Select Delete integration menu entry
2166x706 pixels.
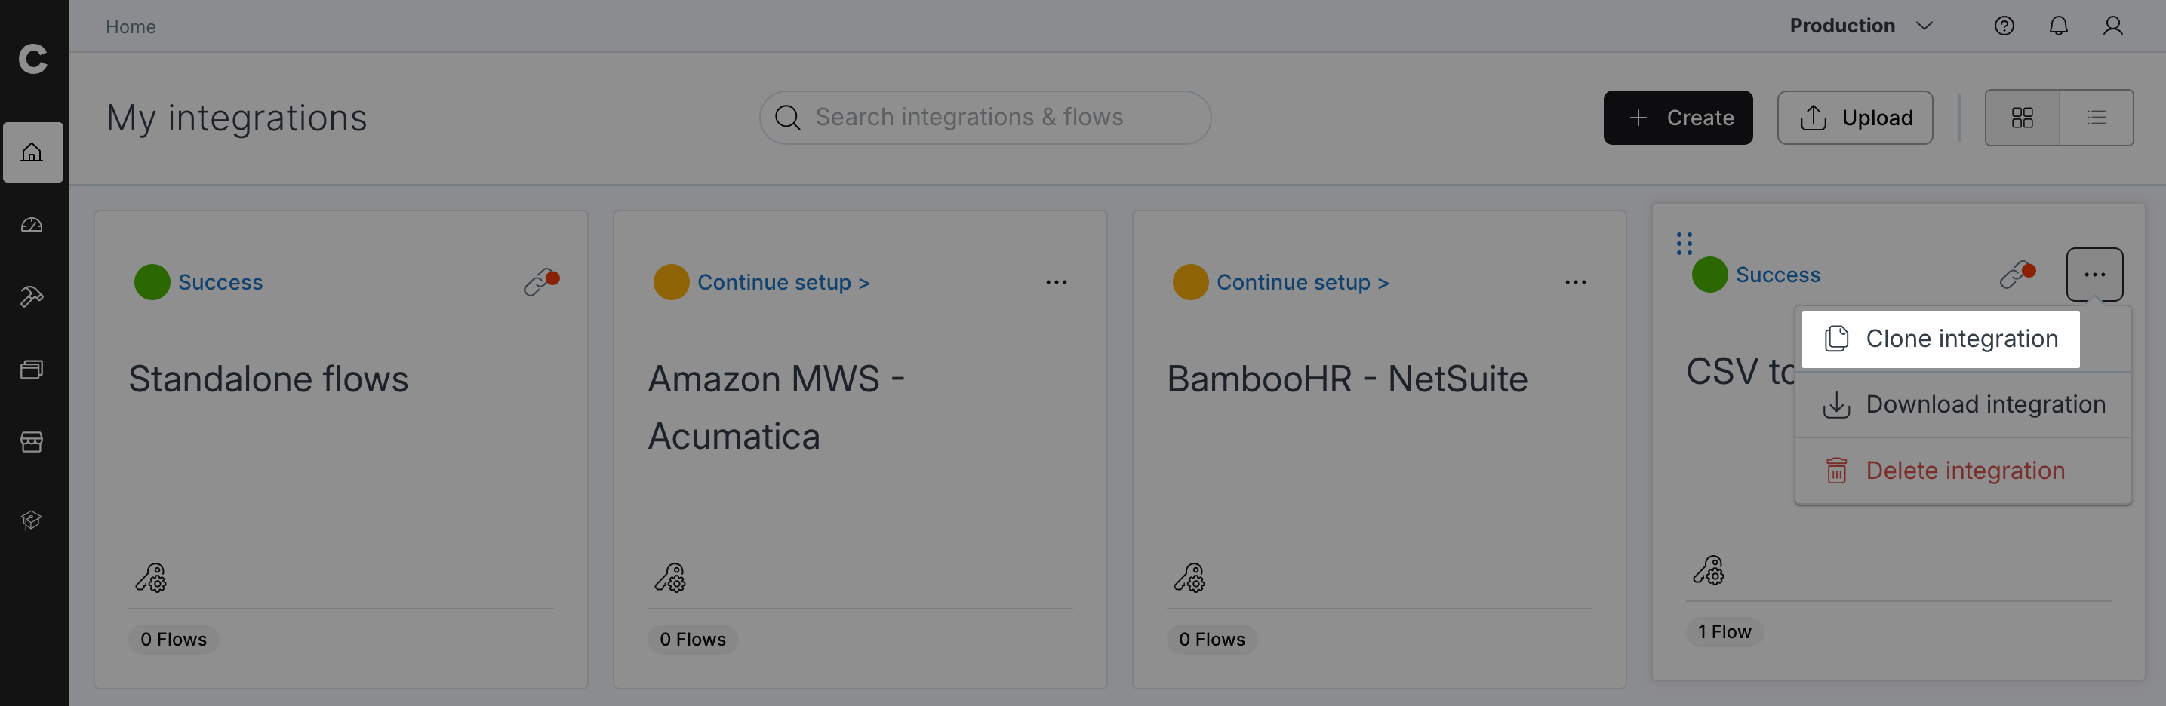(x=1963, y=471)
